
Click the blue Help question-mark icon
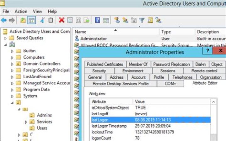(x=97, y=20)
